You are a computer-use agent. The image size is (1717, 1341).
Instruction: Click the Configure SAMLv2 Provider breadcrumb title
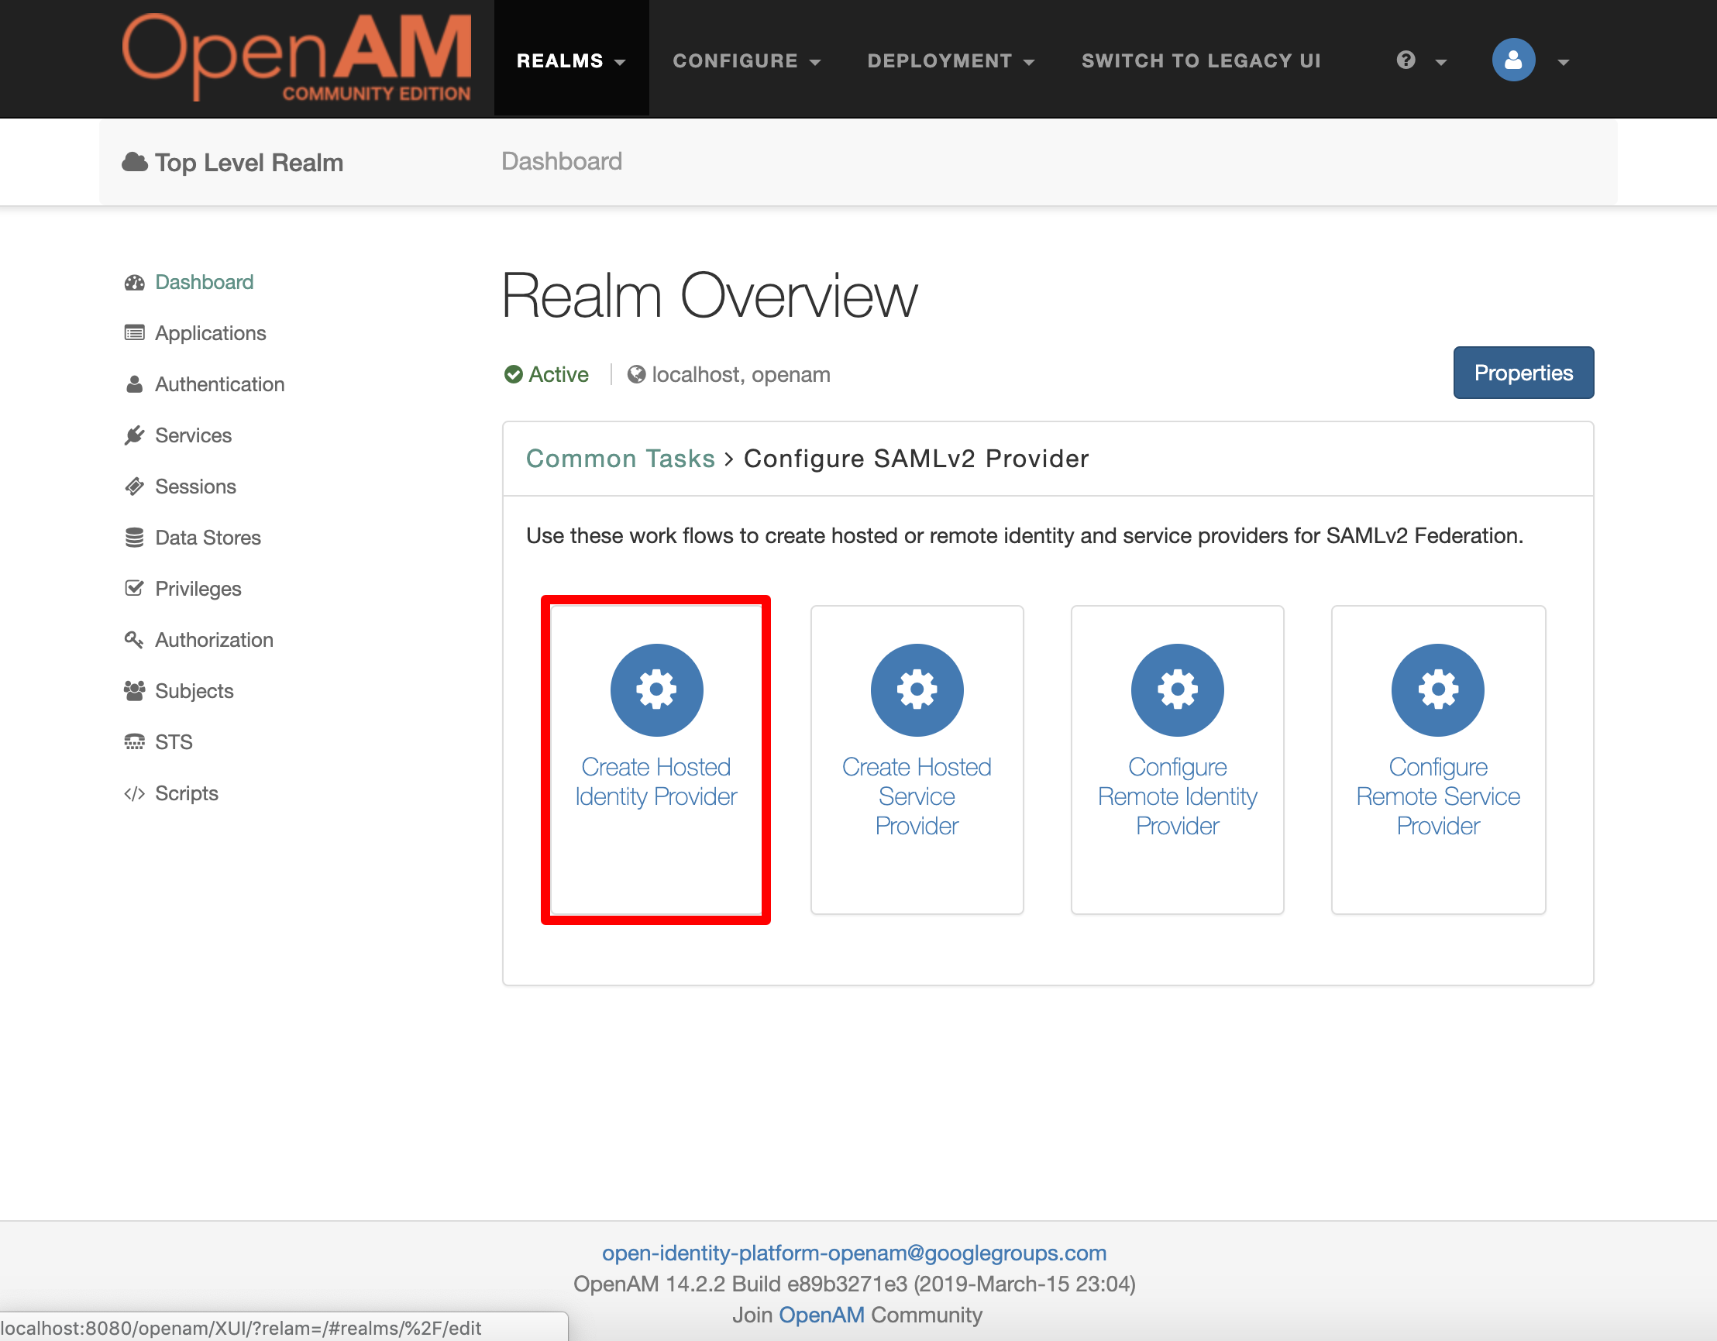916,459
